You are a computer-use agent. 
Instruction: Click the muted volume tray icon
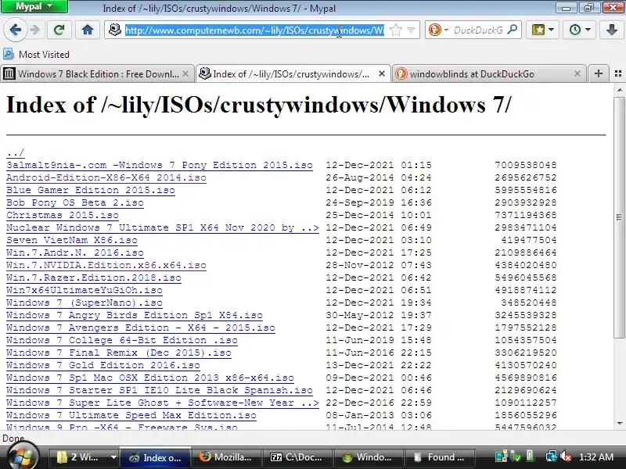click(565, 456)
